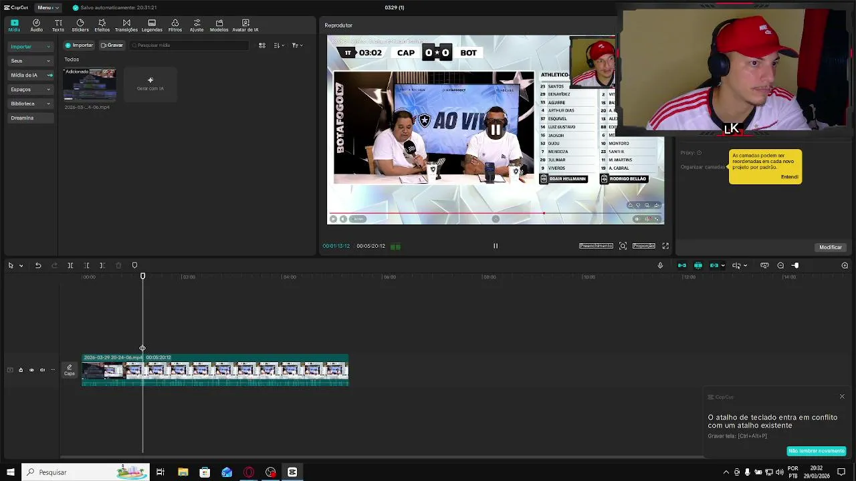856x481 pixels.
Task: Mute the main video track
Action: click(x=42, y=370)
